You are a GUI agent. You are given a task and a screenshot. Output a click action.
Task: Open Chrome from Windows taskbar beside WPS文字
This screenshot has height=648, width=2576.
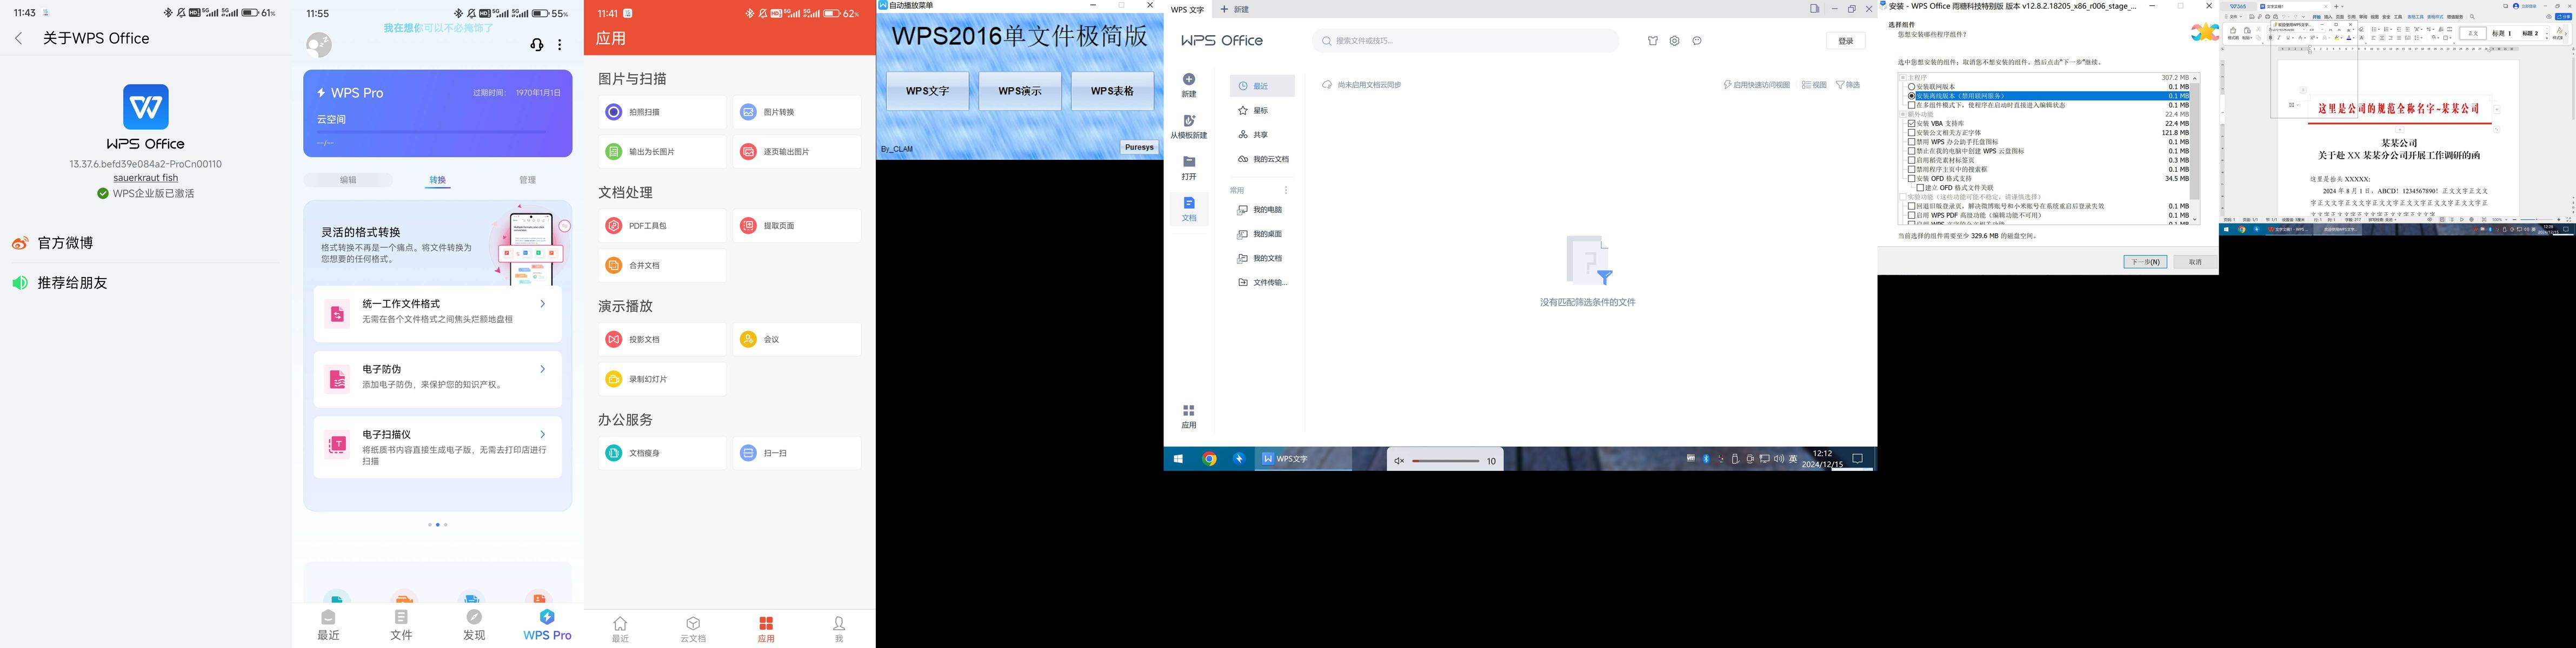coord(1209,460)
